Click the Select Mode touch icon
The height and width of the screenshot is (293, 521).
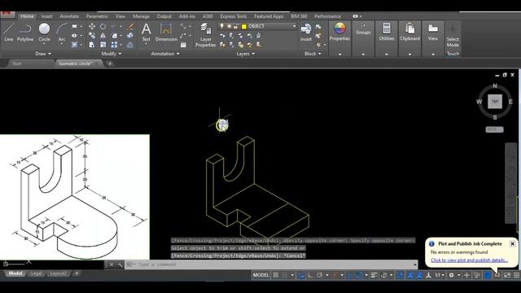pyautogui.click(x=453, y=35)
